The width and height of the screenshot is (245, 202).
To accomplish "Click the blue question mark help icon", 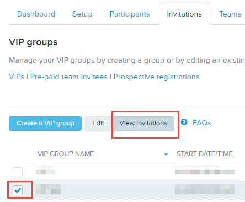I will [184, 122].
